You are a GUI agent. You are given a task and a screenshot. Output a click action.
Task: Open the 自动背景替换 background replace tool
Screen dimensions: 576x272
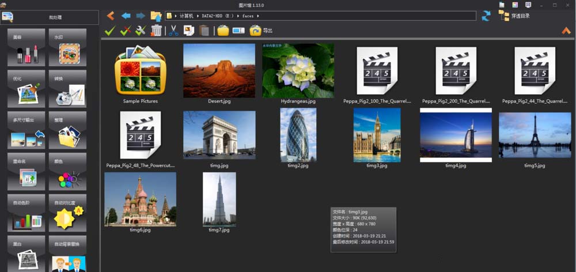(67, 254)
